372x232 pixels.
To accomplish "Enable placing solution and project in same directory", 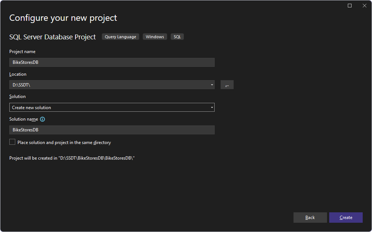I will click(12, 141).
